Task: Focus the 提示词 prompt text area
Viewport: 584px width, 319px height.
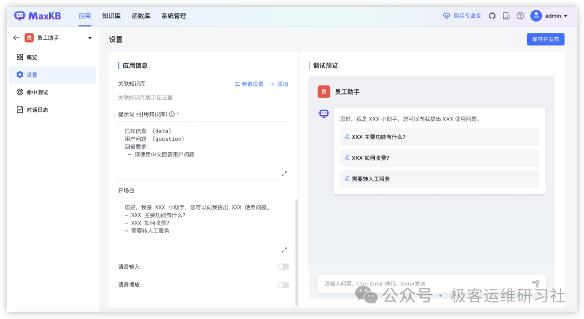Action: (x=203, y=151)
